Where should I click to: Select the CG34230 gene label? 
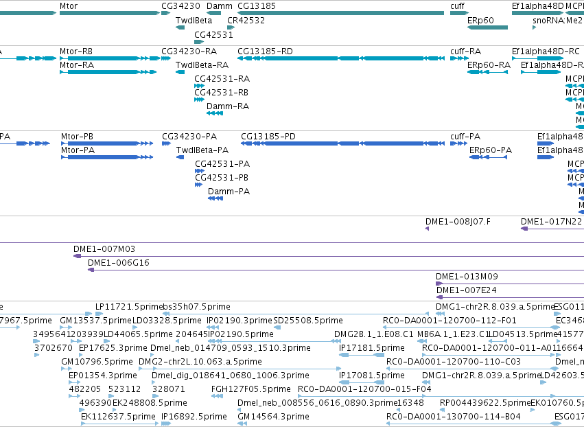pyautogui.click(x=180, y=6)
